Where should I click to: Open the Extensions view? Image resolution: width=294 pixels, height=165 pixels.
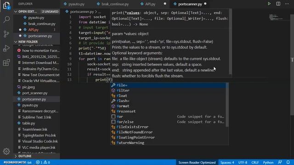coord(6,62)
